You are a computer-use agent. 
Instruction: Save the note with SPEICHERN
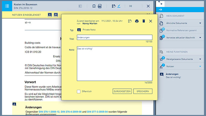tap(143, 91)
